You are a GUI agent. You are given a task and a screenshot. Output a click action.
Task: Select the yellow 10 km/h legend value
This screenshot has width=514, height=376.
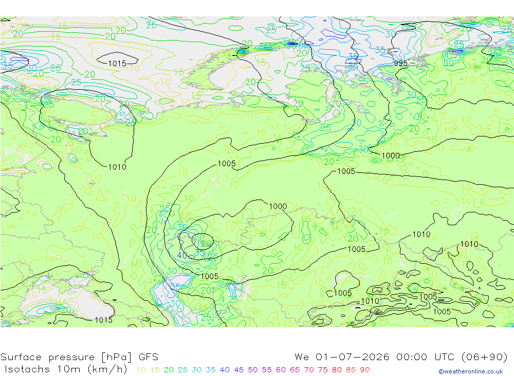point(141,370)
